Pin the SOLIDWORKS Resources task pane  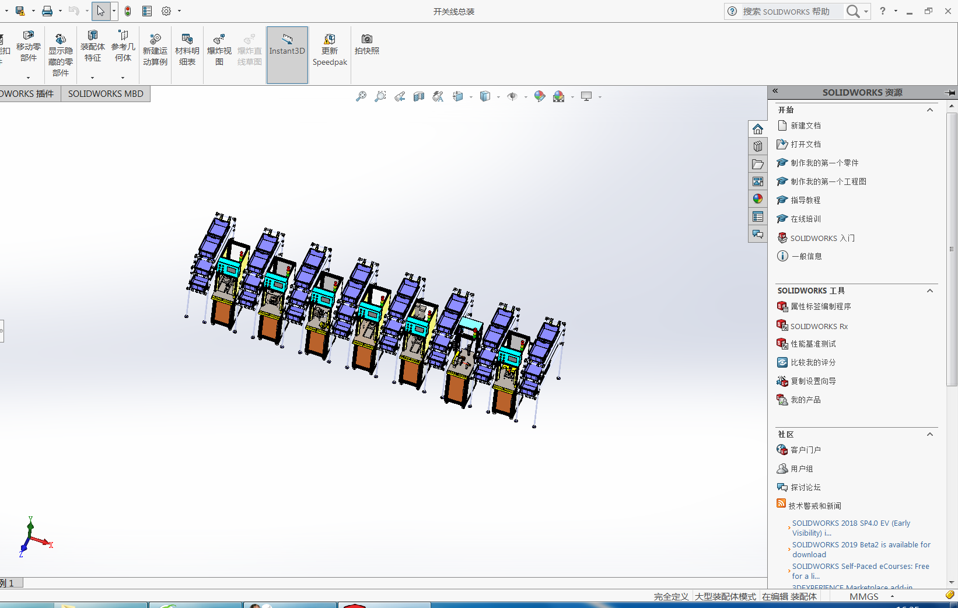click(950, 93)
